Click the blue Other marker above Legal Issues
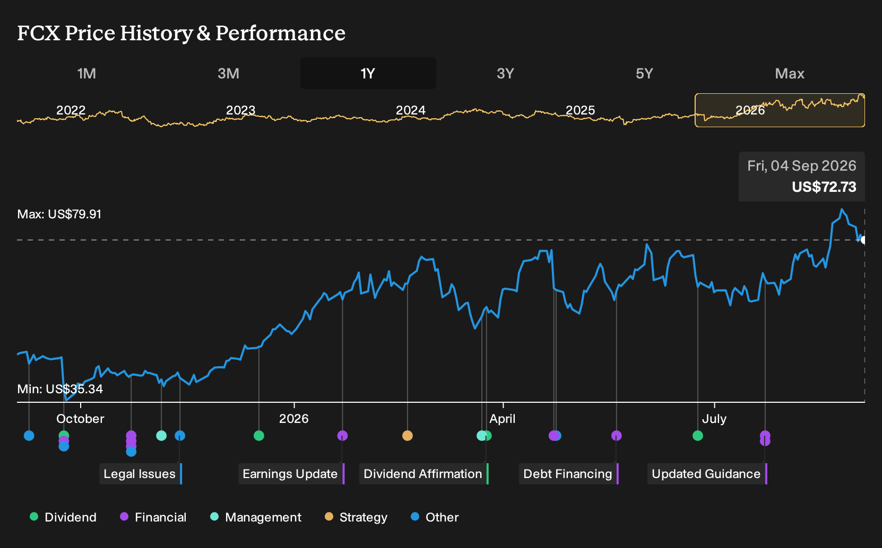The width and height of the screenshot is (882, 548). point(180,436)
